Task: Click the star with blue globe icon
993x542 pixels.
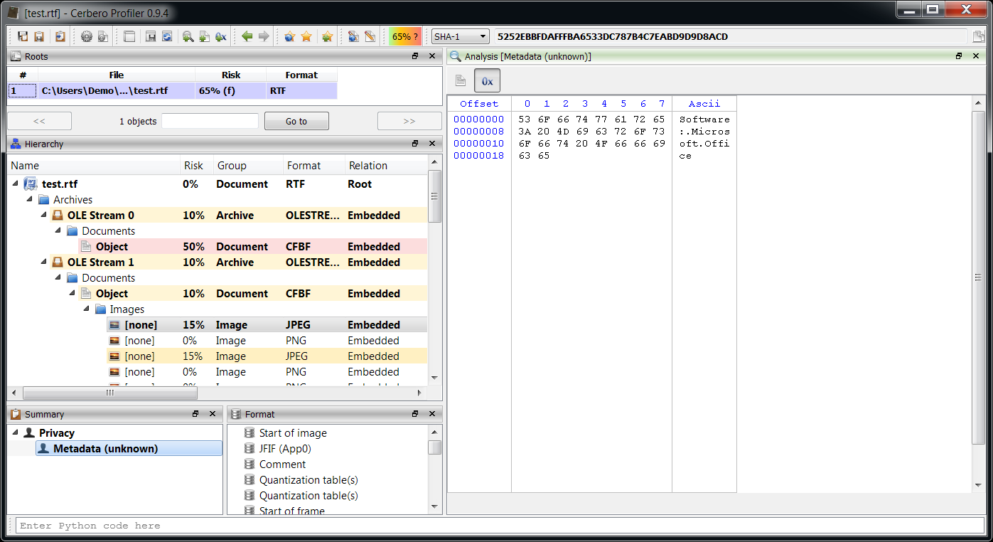Action: (x=290, y=36)
